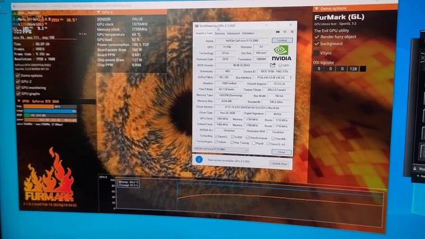
Task: Switch to the Advanced tab
Action: click(x=233, y=33)
